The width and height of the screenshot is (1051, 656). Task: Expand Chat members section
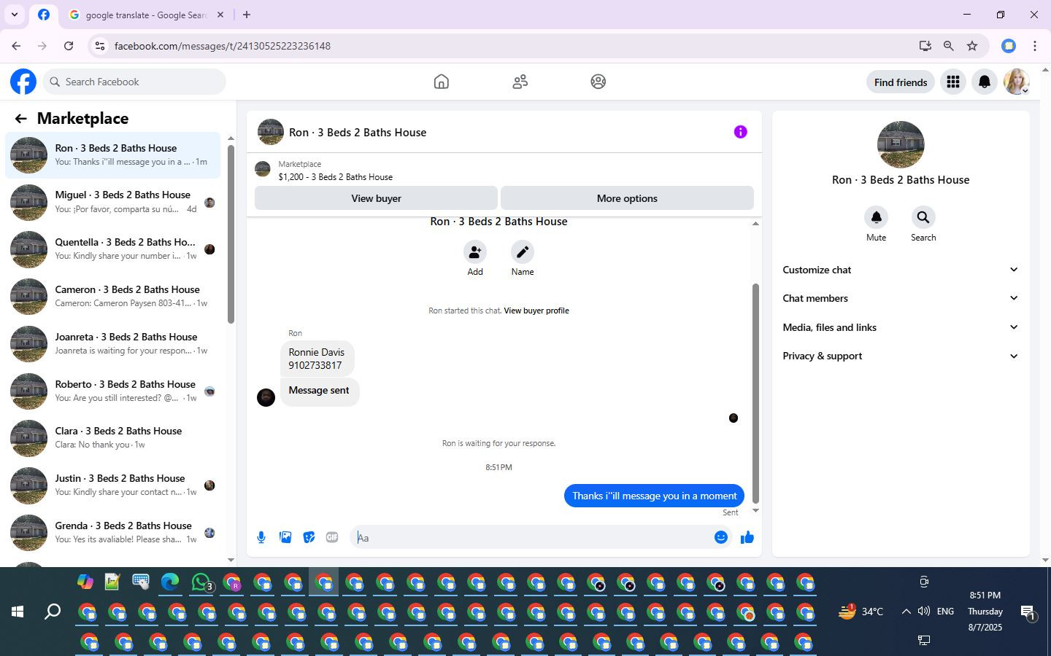[x=900, y=298]
